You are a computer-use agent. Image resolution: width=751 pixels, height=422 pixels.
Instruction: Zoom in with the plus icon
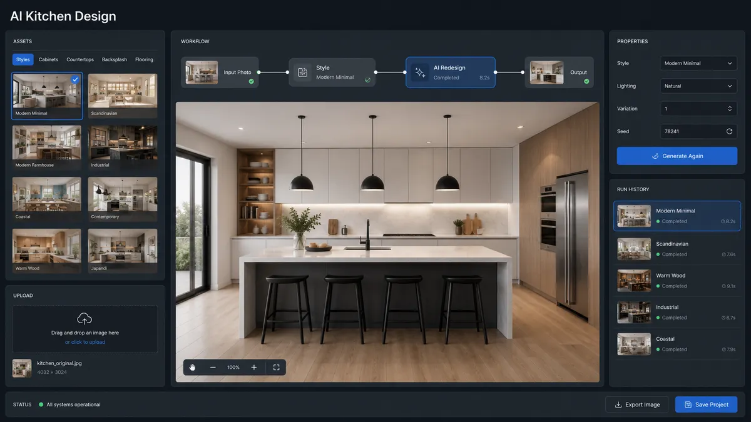[x=254, y=368]
